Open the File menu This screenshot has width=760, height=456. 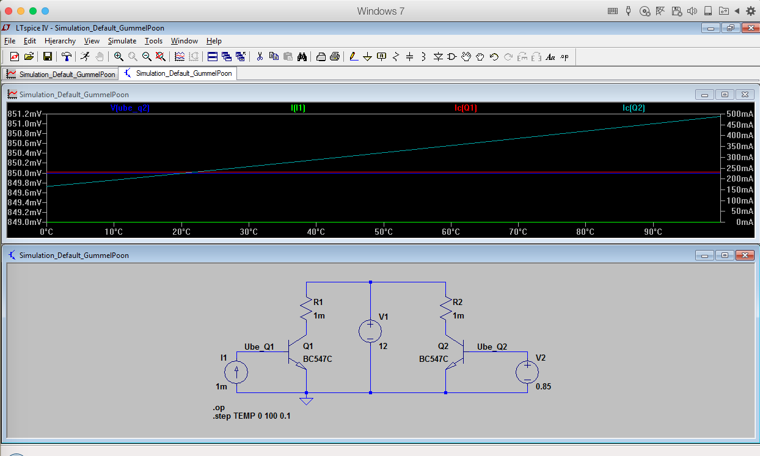pos(9,41)
